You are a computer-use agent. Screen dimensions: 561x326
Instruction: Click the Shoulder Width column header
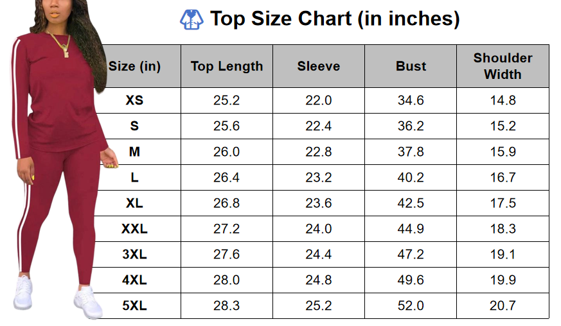503,66
